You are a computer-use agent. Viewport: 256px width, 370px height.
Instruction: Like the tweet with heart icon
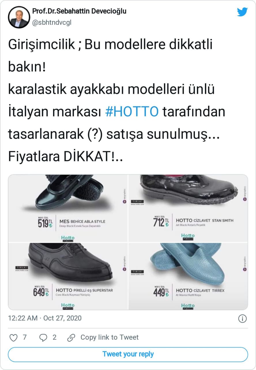tap(14, 337)
